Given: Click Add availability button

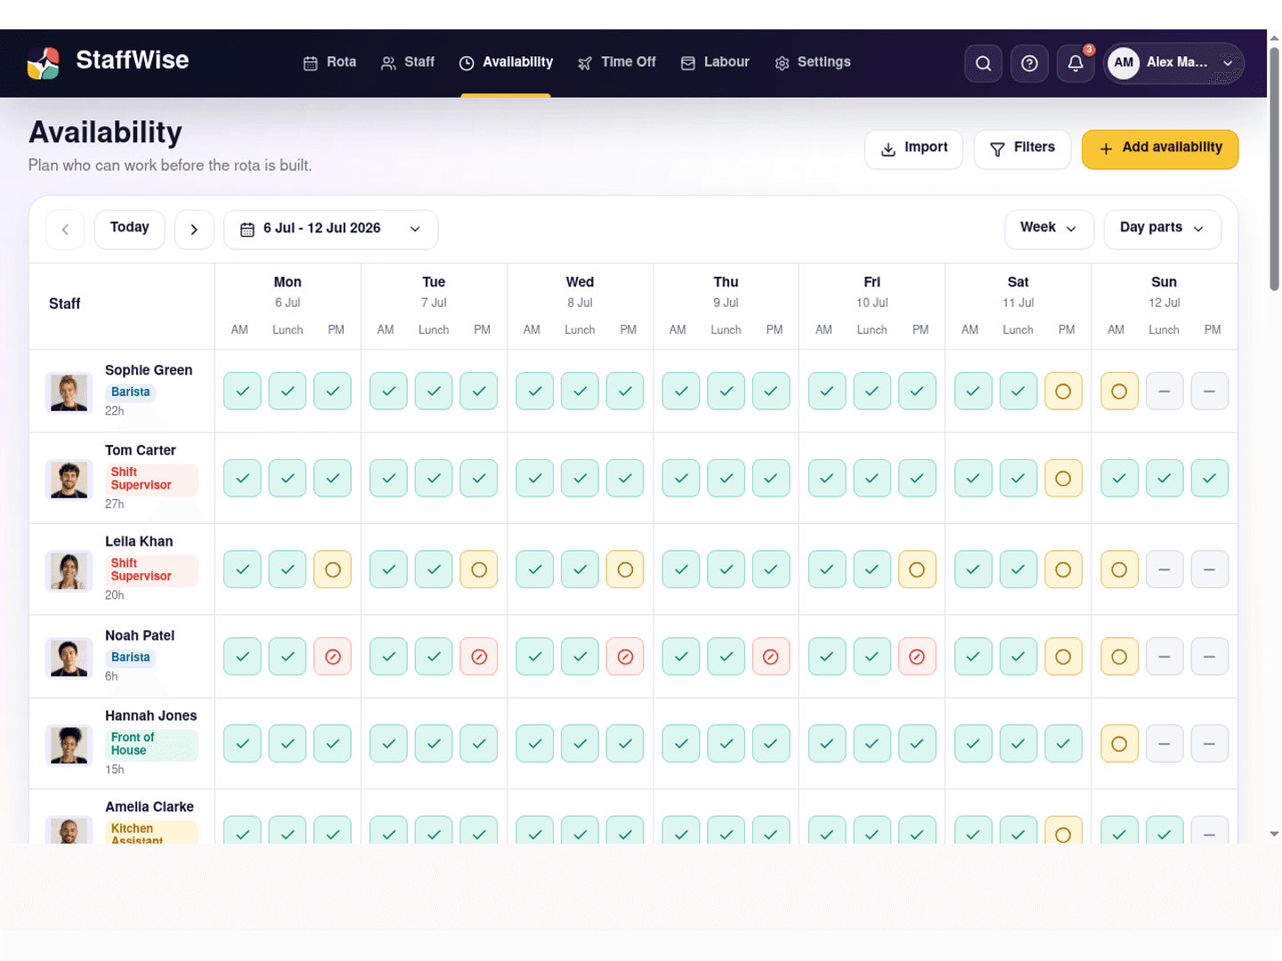Looking at the screenshot, I should click(x=1160, y=149).
